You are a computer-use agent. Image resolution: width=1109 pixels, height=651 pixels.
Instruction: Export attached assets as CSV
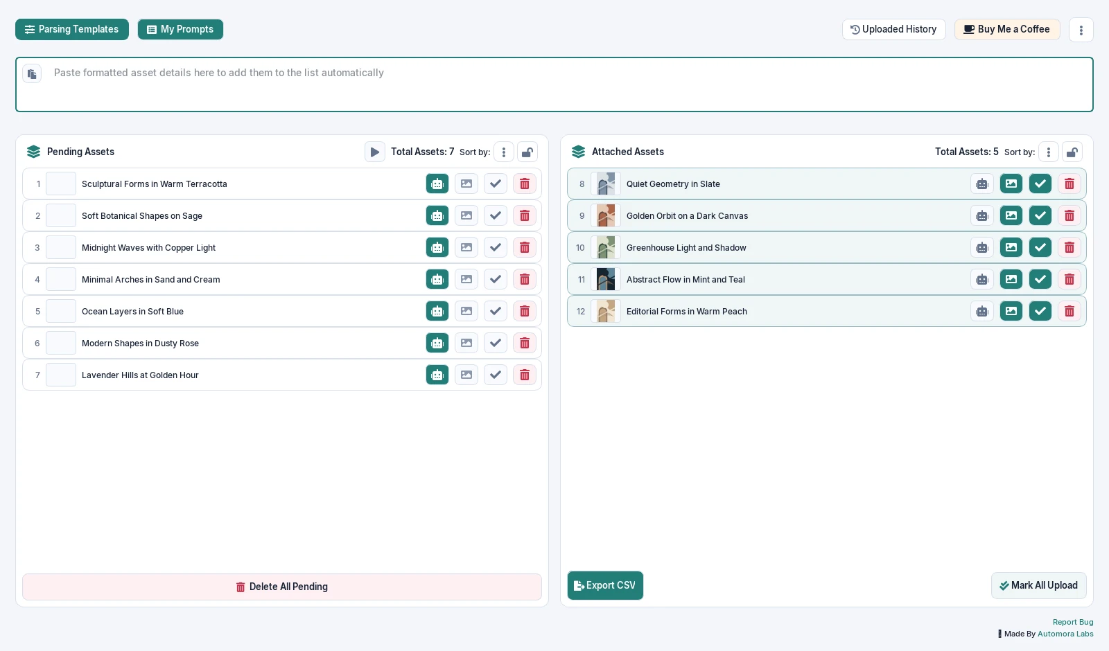(605, 585)
